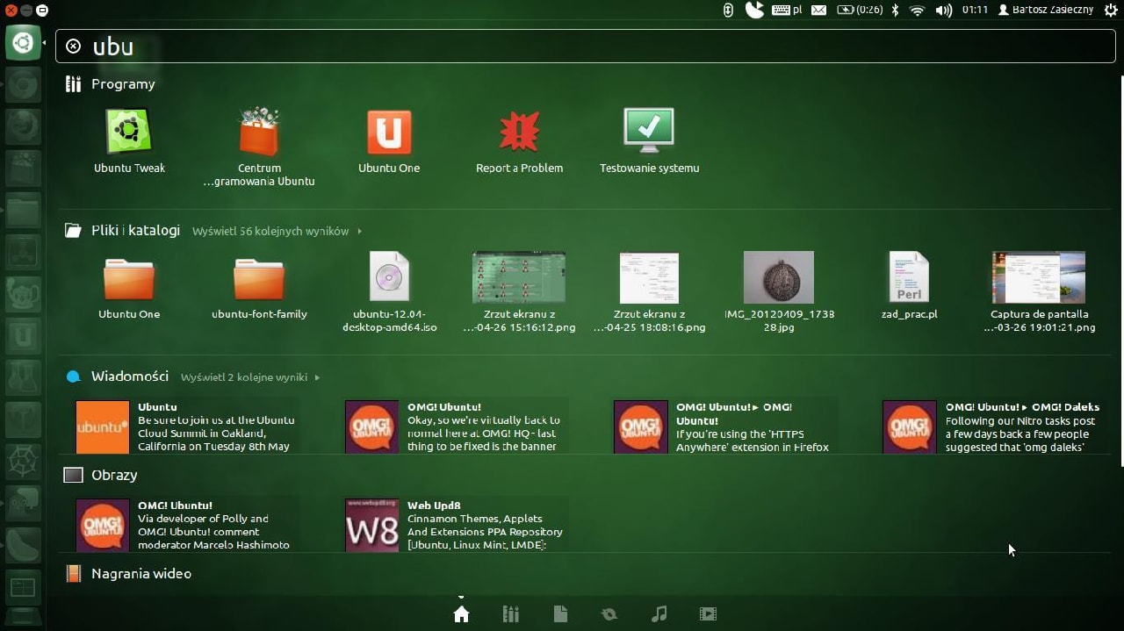The width and height of the screenshot is (1124, 631).
Task: Click the Wiadomości section header
Action: click(x=117, y=376)
